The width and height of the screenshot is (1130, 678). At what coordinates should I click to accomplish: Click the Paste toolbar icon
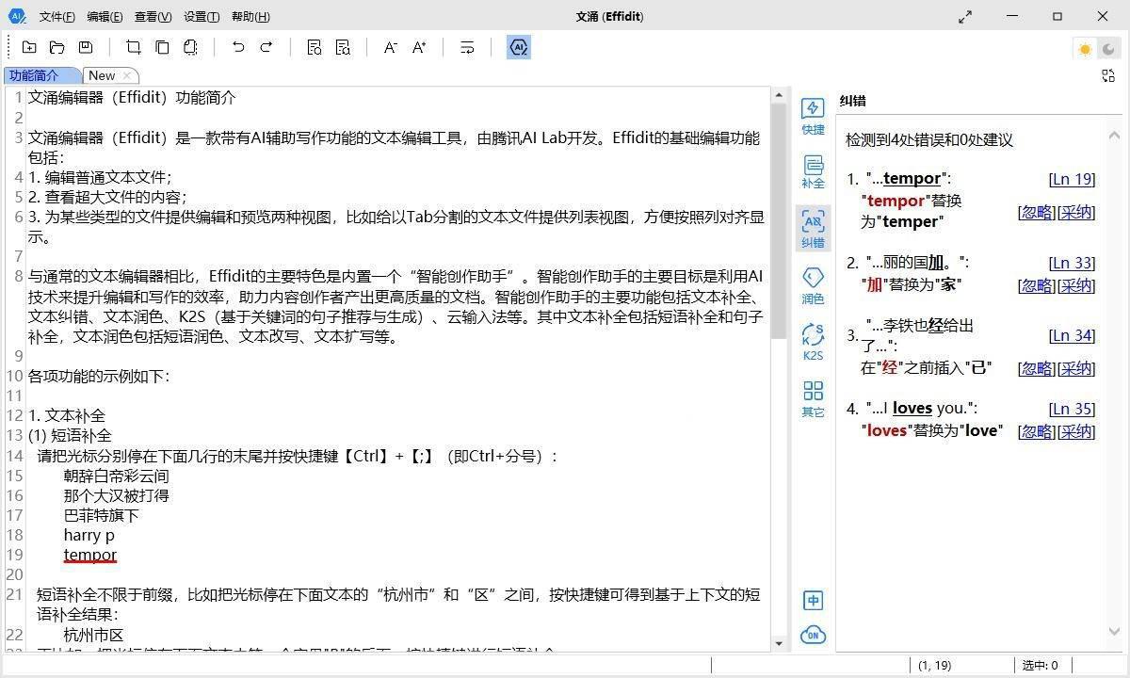point(190,47)
